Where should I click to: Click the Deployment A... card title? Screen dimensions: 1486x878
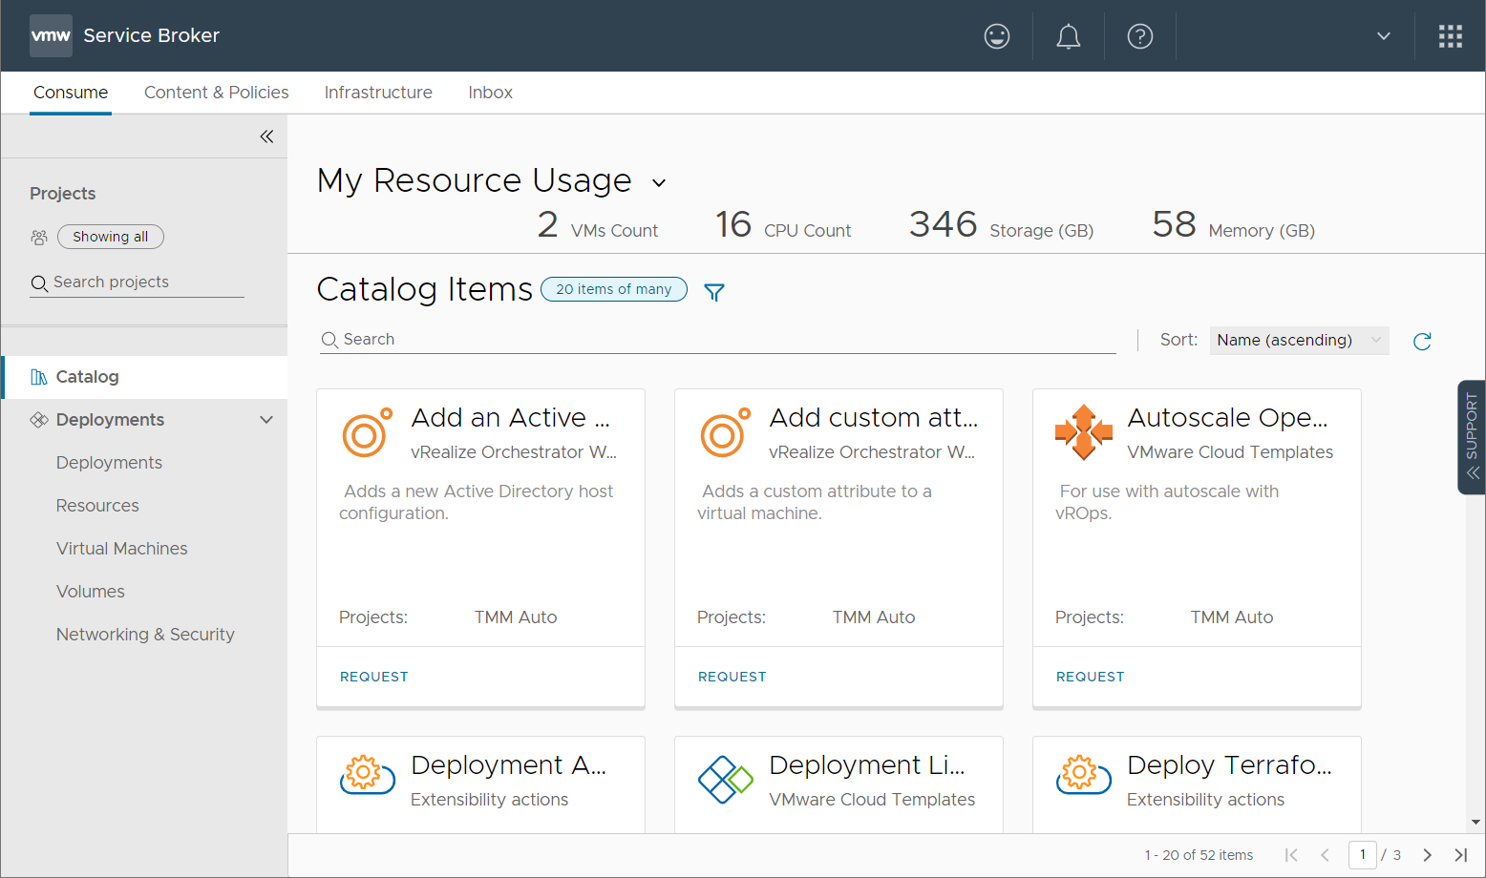[x=509, y=765]
